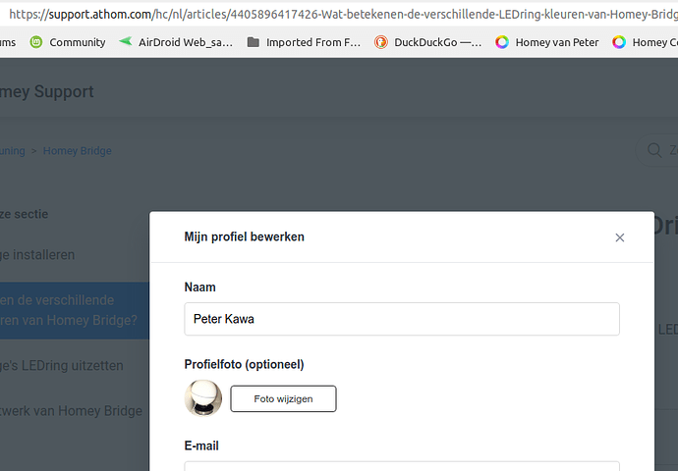This screenshot has height=471, width=678.
Task: Click the browser address bar URL
Action: (342, 15)
